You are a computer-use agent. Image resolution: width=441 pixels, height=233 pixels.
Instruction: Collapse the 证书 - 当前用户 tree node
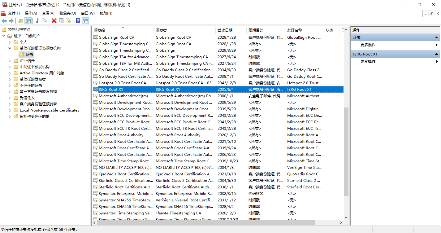click(4, 36)
